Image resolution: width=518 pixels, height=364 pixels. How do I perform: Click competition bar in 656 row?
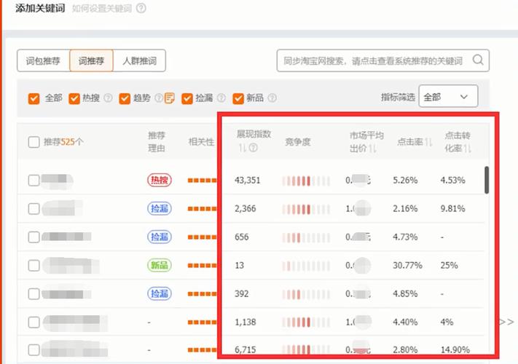pos(306,237)
